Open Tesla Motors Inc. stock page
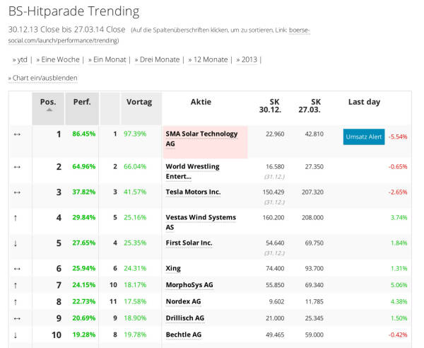Viewport: 424px width, 348px height. (x=193, y=192)
